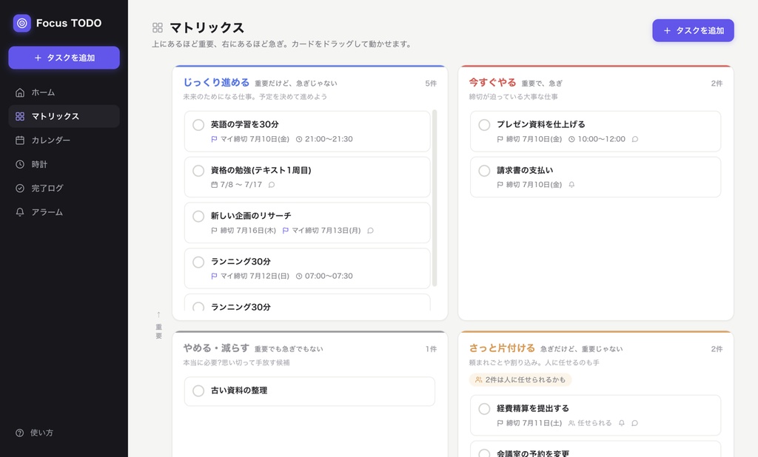The image size is (758, 457).
Task: Click flag icon beside マイ締切 7月12日(日)
Action: click(214, 276)
